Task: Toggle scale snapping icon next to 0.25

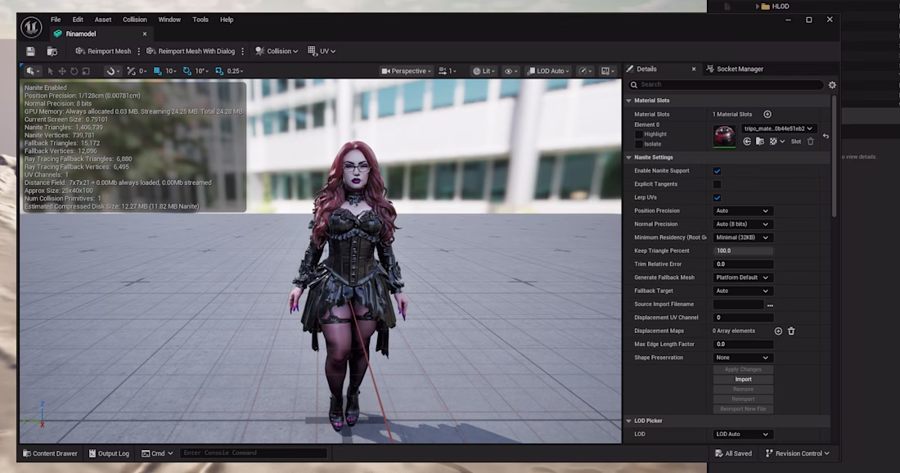Action: coord(219,71)
